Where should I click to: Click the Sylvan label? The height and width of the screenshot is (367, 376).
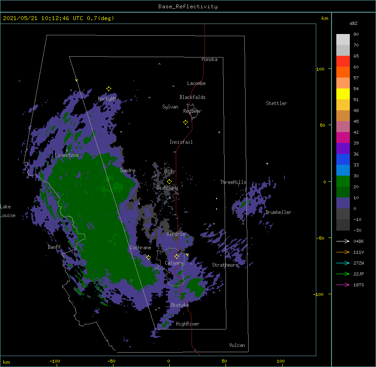coord(170,107)
